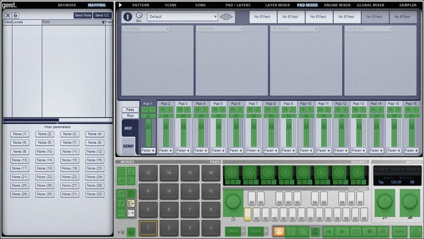This screenshot has width=424, height=239.
Task: Open the '1' number dropdown in modes area
Action: (131, 213)
